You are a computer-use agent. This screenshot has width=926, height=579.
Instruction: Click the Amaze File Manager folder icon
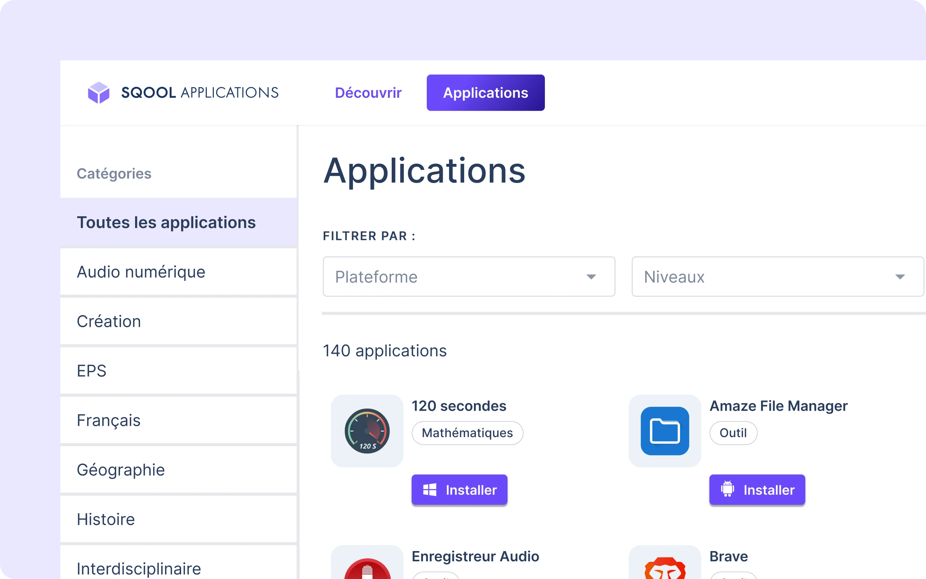click(665, 431)
